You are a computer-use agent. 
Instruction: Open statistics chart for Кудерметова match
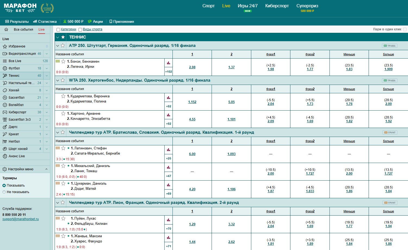(168, 98)
